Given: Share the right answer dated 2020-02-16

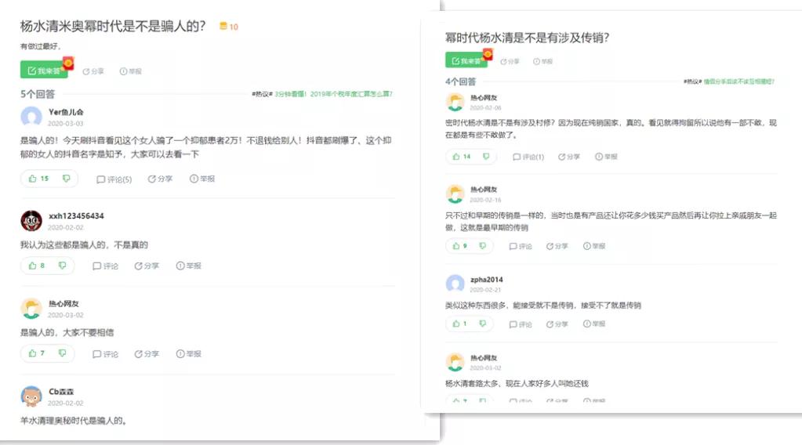Looking at the screenshot, I should click(x=557, y=246).
